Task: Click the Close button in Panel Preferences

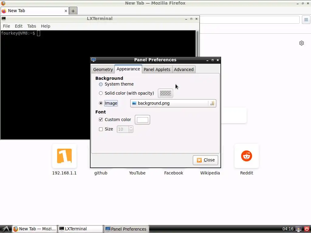Action: [x=205, y=160]
